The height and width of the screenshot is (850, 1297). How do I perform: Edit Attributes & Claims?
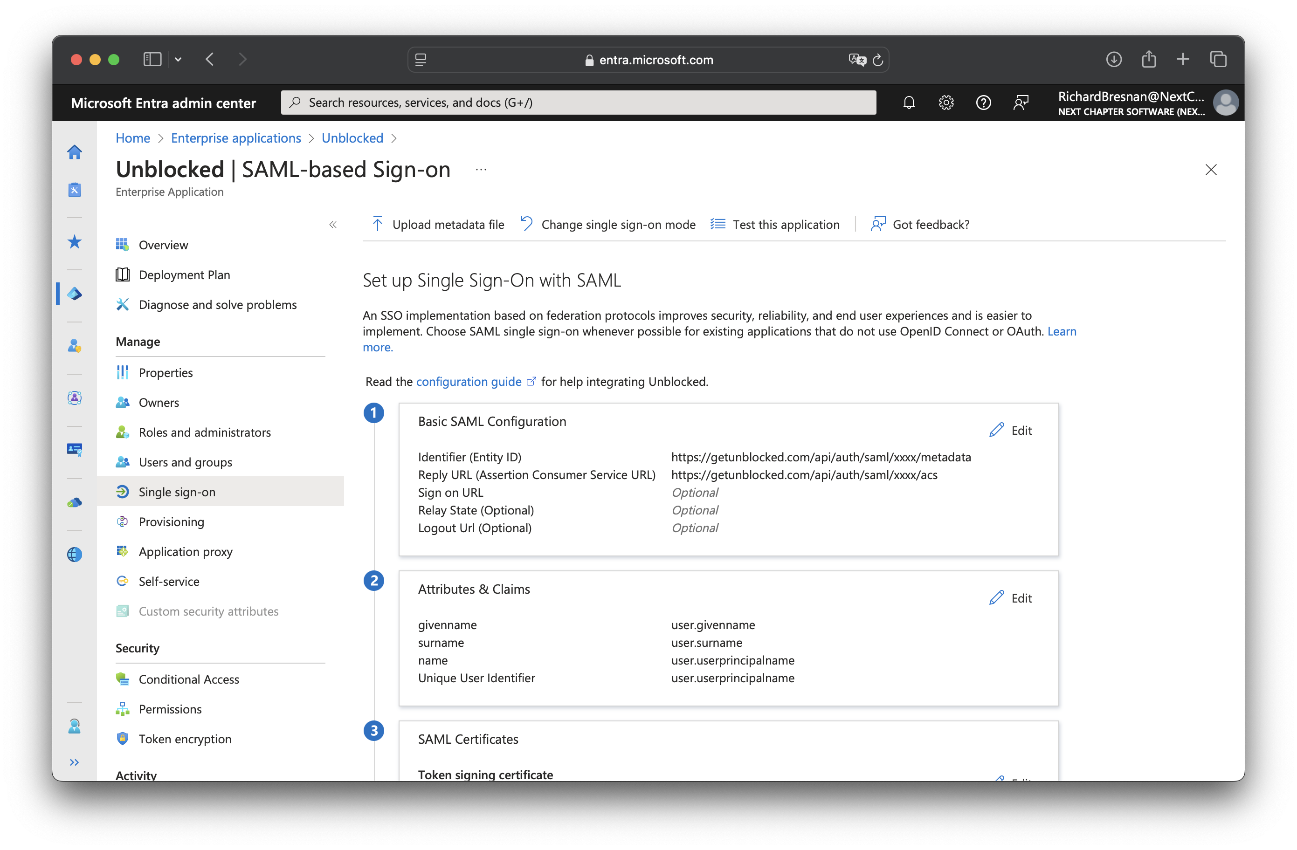pyautogui.click(x=1011, y=598)
